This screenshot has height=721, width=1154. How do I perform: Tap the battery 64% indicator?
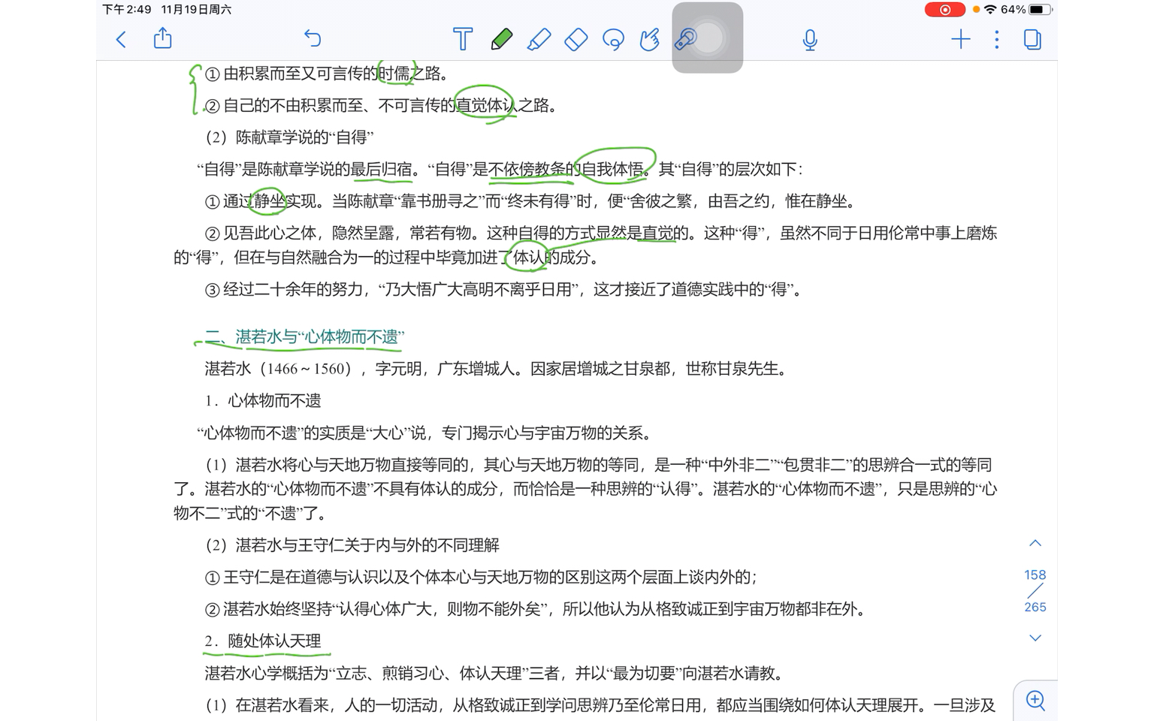pos(1025,10)
